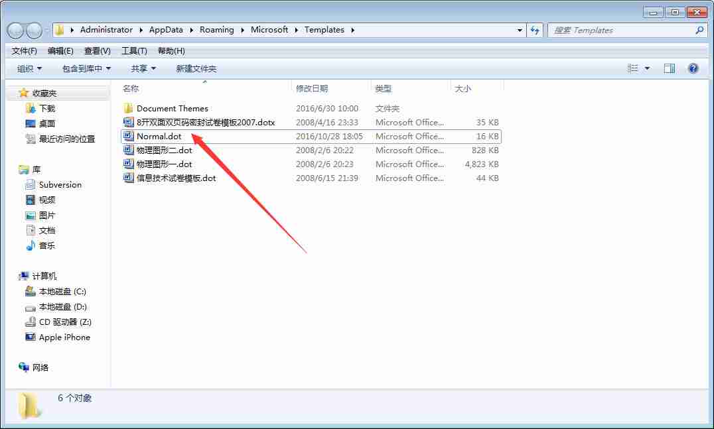714x429 pixels.
Task: Sort files by 大小 column
Action: pos(464,88)
